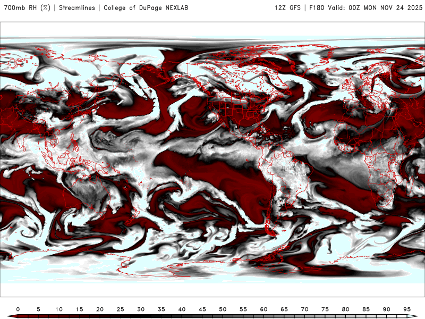Click the 45 label on the color scale
The height and width of the screenshot is (319, 425).
tap(202, 309)
